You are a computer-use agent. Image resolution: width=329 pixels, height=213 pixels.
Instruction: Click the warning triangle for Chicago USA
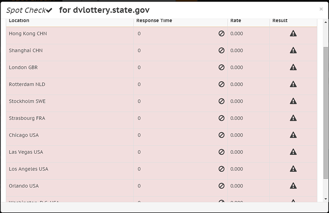click(293, 135)
